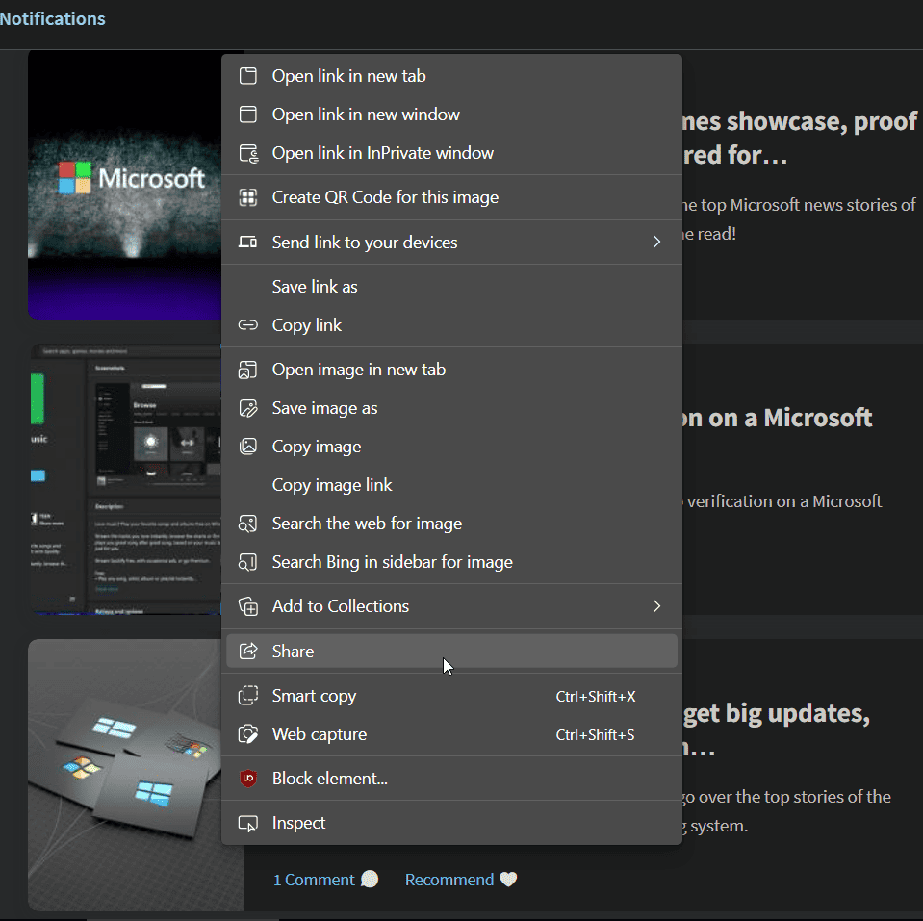Click the window icon beside Open link in new window

(247, 115)
